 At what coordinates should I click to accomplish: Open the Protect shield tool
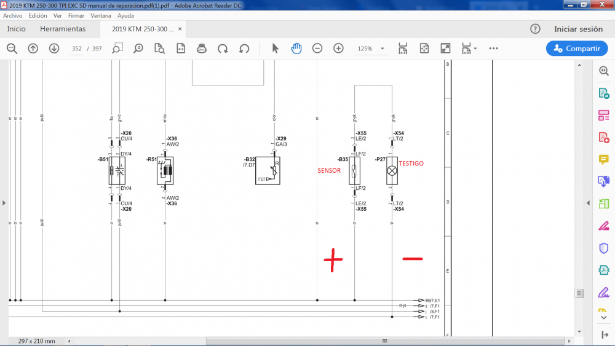[x=603, y=248]
